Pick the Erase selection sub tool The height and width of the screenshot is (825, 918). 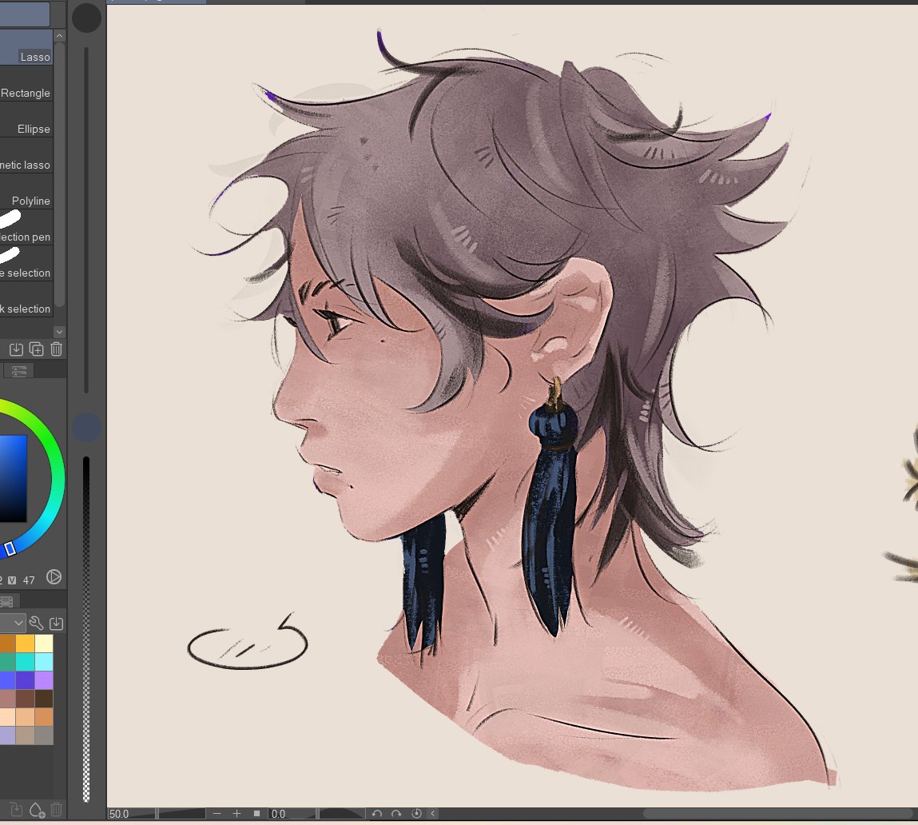click(x=26, y=264)
